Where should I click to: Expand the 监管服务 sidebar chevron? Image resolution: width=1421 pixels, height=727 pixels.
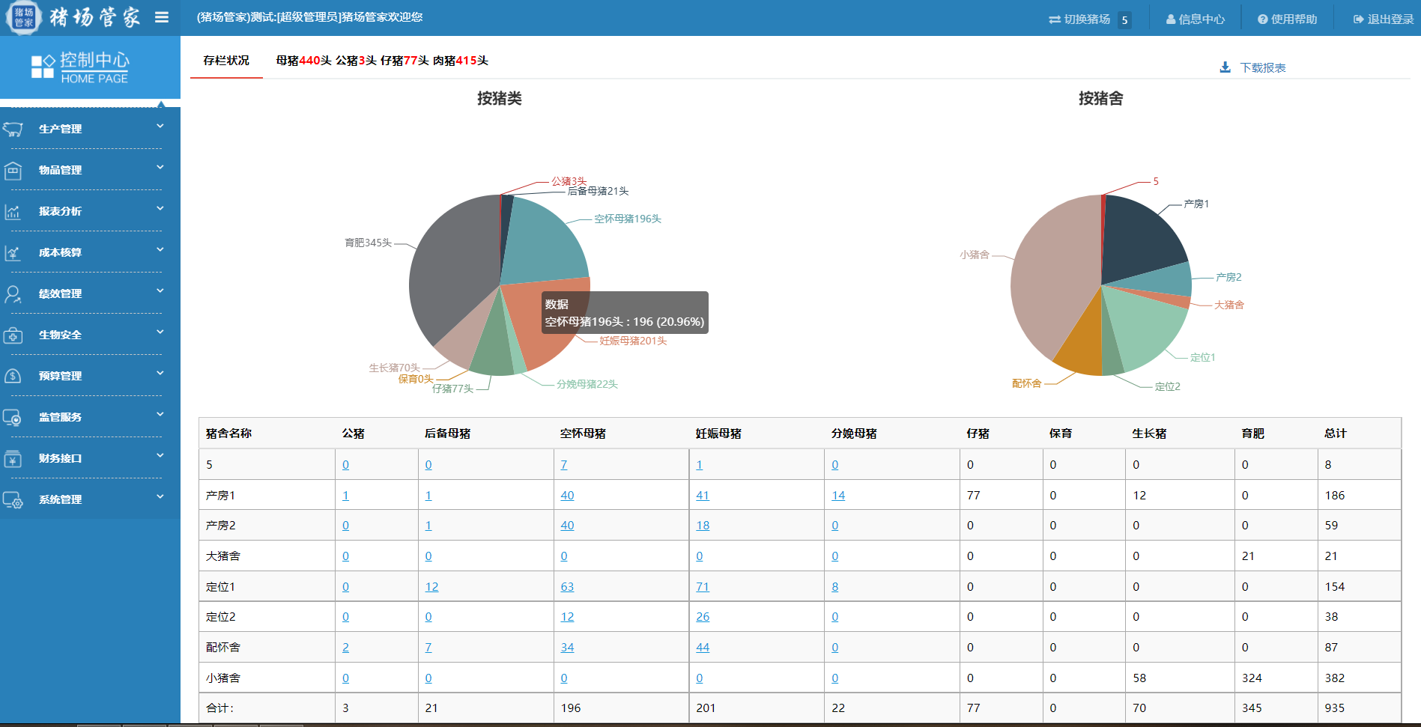coord(160,415)
